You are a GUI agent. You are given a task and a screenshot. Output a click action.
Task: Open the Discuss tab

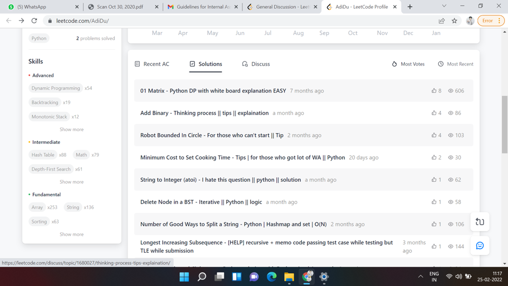256,64
